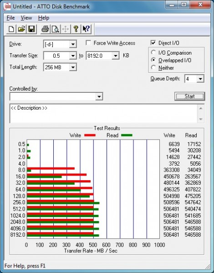The height and width of the screenshot is (273, 214).
Task: Activate the context help arrow-question icon
Action: pos(86,29)
